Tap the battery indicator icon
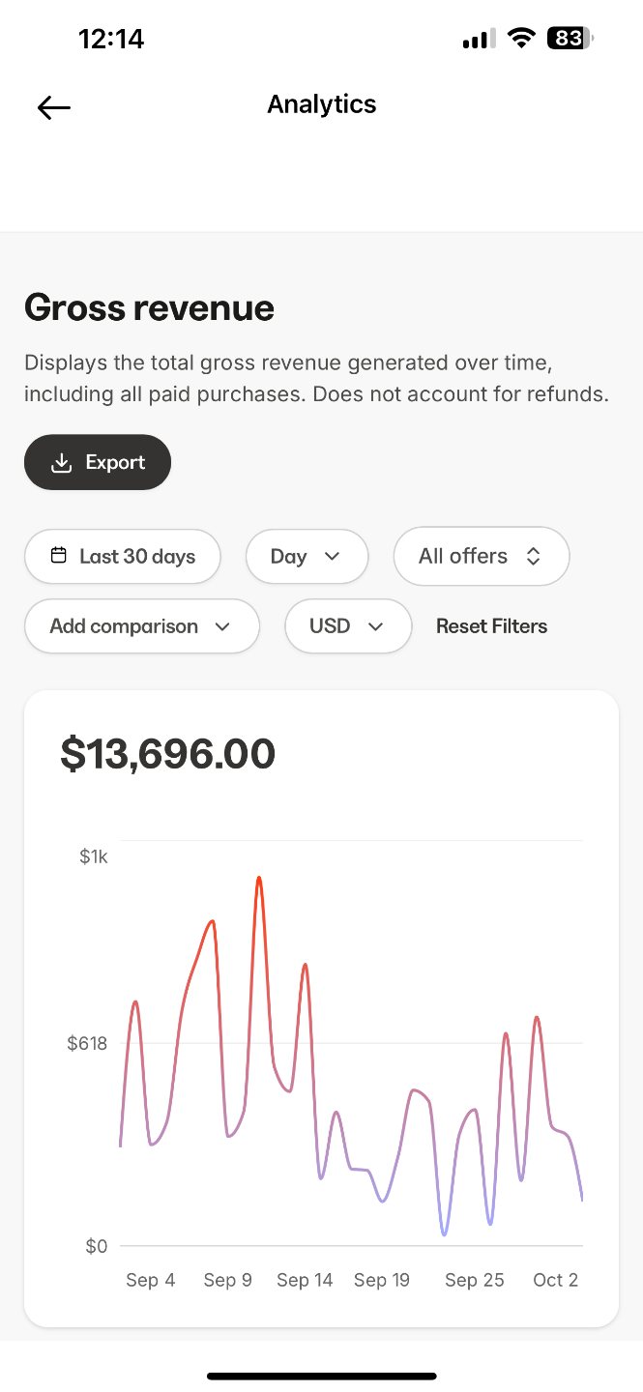 570,39
